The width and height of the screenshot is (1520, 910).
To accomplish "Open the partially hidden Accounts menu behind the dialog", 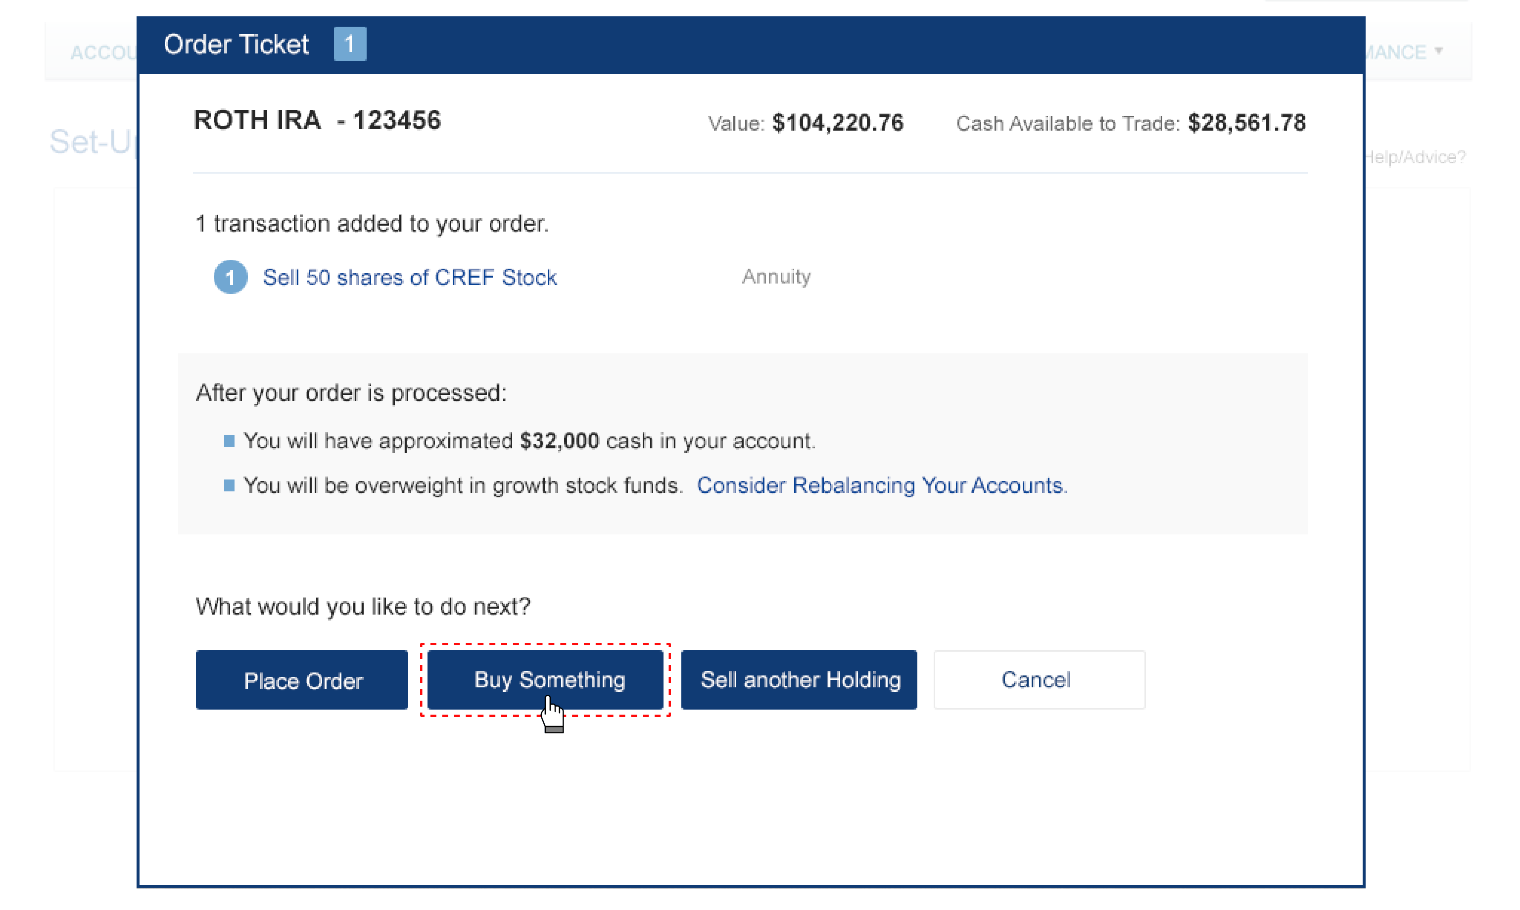I will click(x=101, y=53).
